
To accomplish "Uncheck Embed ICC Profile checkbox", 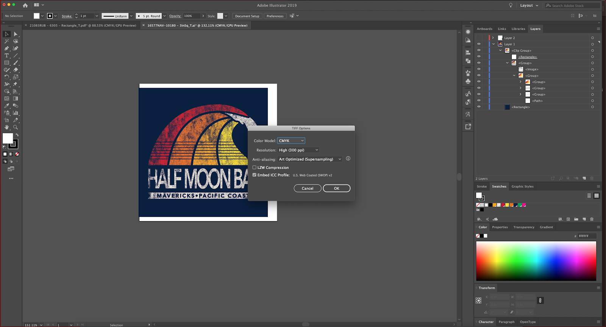I will click(x=255, y=175).
